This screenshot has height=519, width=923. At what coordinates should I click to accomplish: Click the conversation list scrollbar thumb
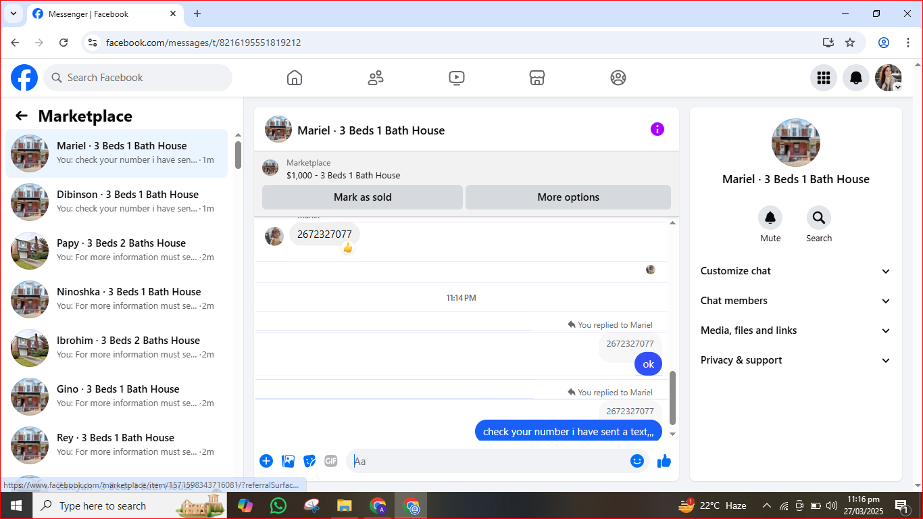coord(238,155)
